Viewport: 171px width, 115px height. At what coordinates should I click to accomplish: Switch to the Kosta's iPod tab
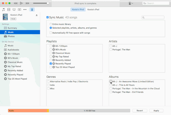[x=78, y=10]
